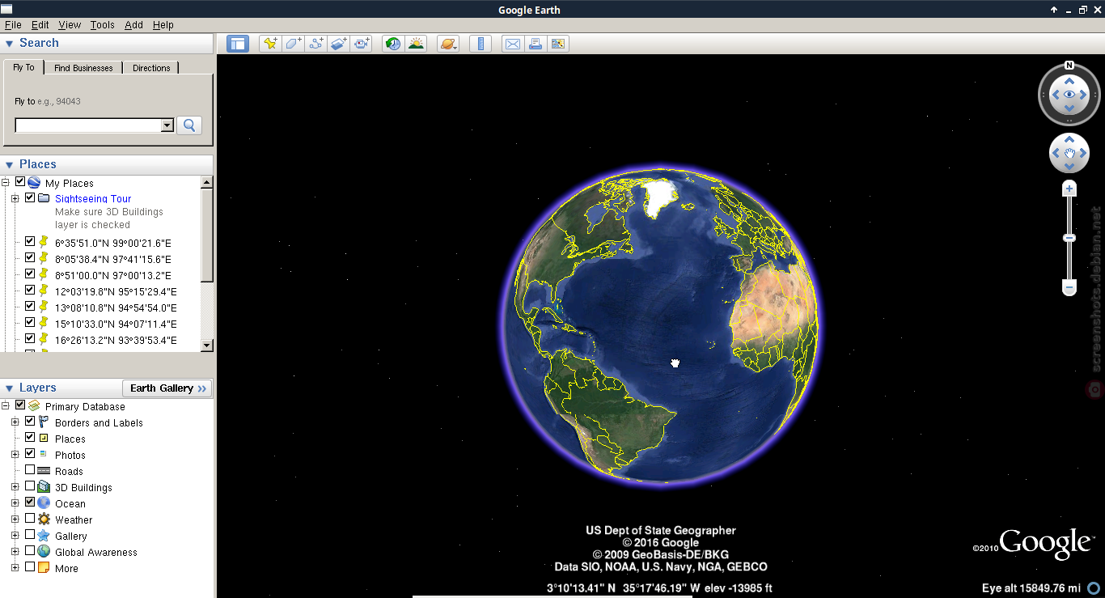Add a polygon using toolbar button
Viewport: 1105px width, 598px height.
(x=294, y=44)
